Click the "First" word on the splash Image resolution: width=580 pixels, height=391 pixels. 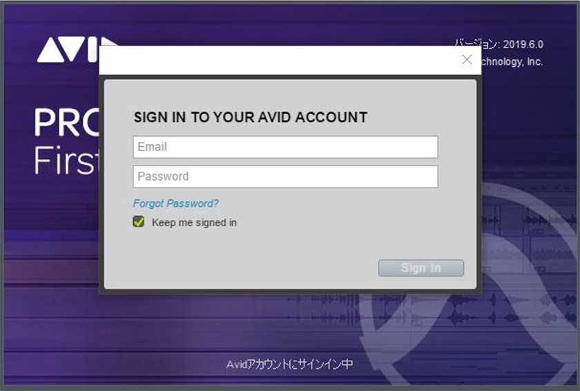pos(66,160)
